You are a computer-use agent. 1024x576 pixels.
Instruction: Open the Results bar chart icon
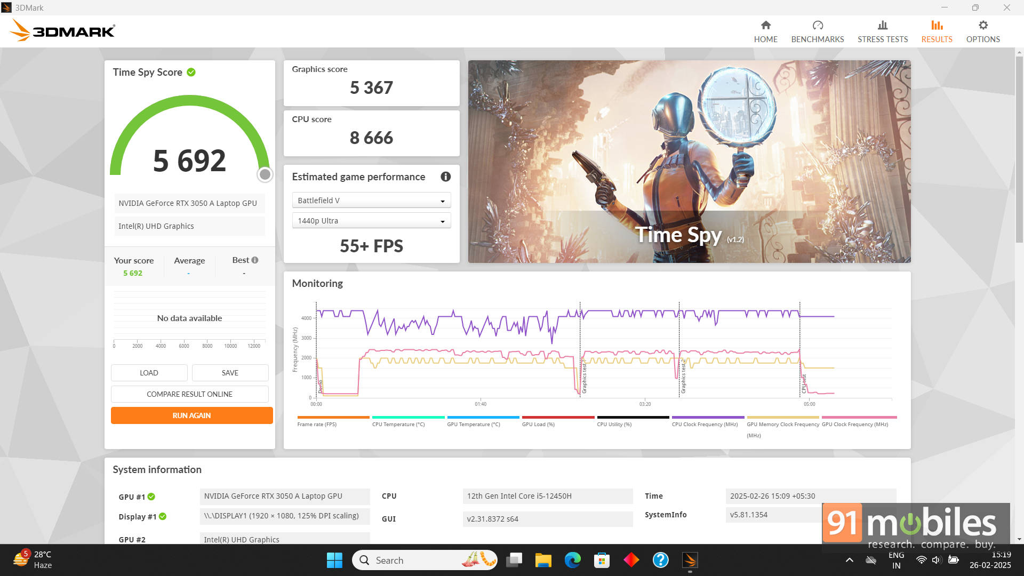click(937, 25)
